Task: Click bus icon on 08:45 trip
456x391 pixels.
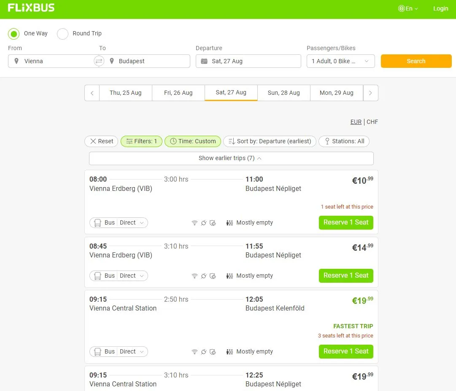Action: point(98,276)
